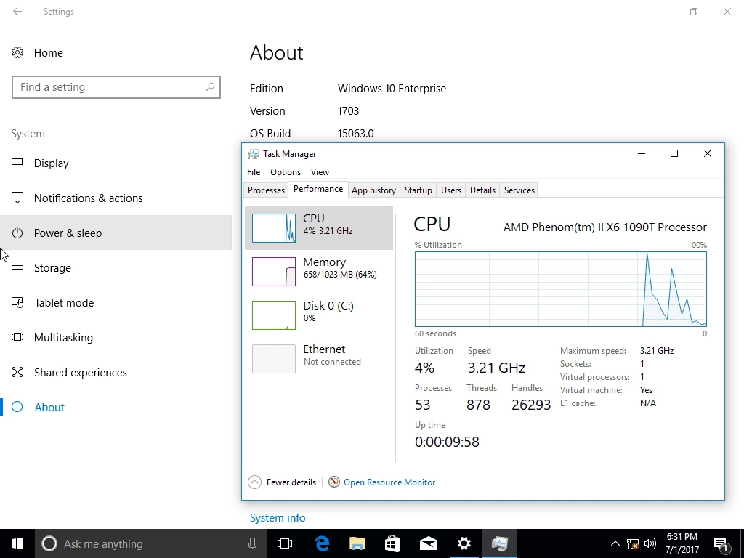Click the System info link
Image resolution: width=744 pixels, height=558 pixels.
pyautogui.click(x=278, y=518)
